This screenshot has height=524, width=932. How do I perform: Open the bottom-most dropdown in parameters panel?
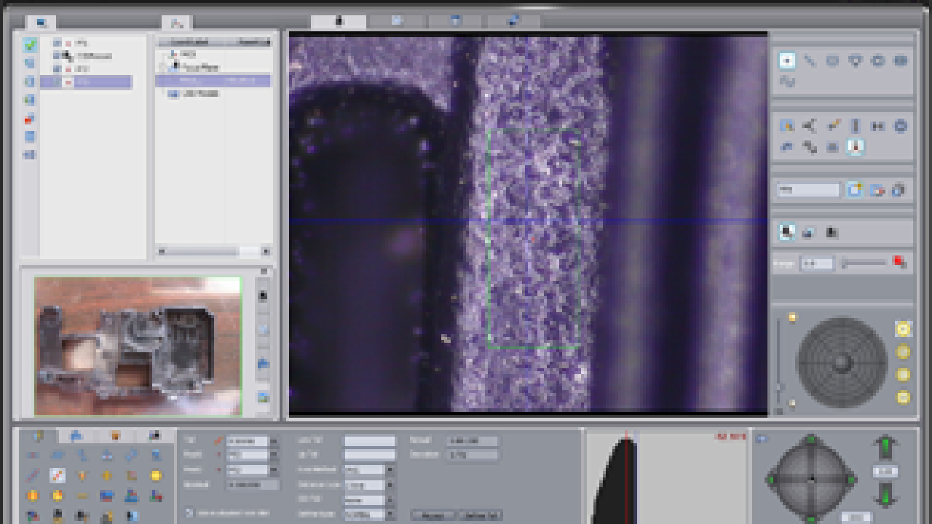click(x=390, y=515)
